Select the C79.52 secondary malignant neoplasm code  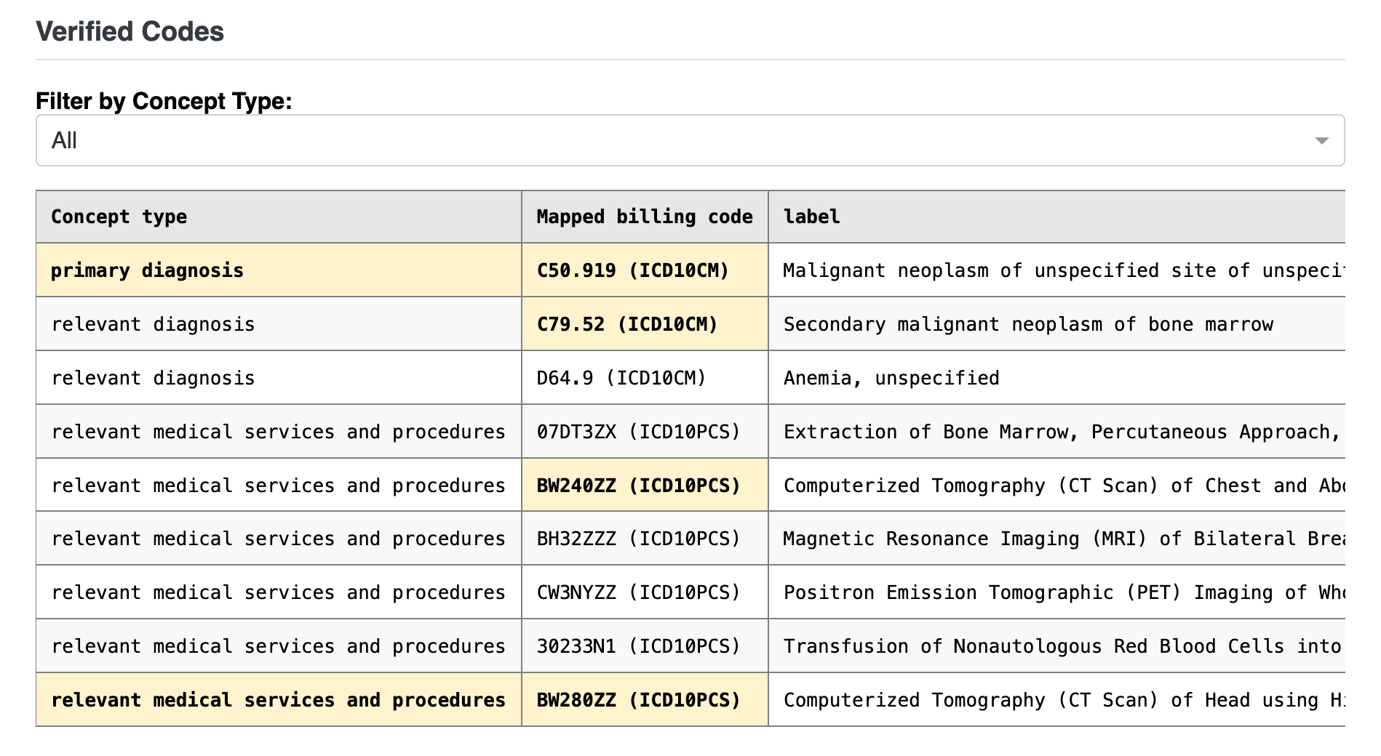[627, 323]
